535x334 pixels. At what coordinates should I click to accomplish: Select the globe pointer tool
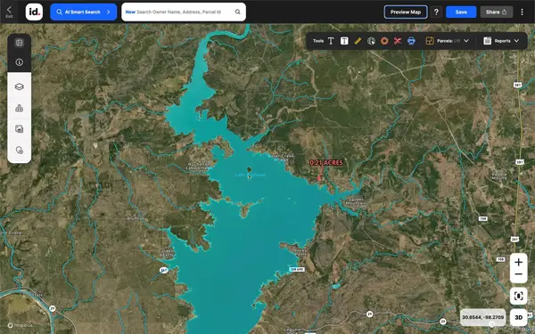(371, 41)
